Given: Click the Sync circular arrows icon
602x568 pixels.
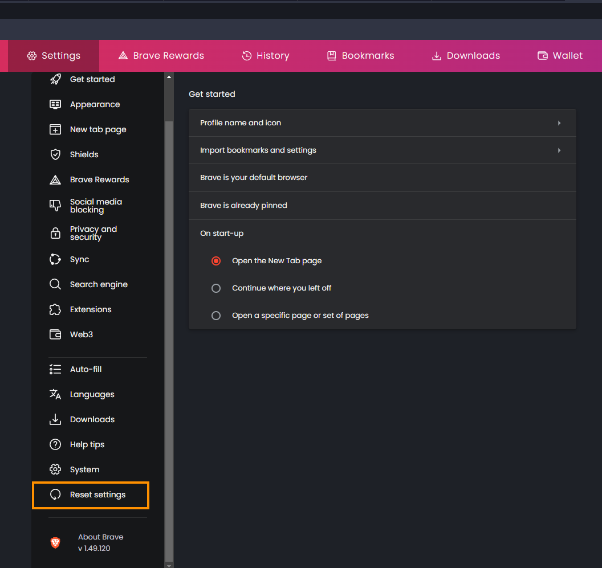Looking at the screenshot, I should point(55,259).
